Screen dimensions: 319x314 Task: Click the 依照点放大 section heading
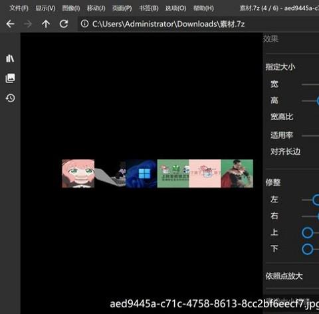(x=284, y=276)
